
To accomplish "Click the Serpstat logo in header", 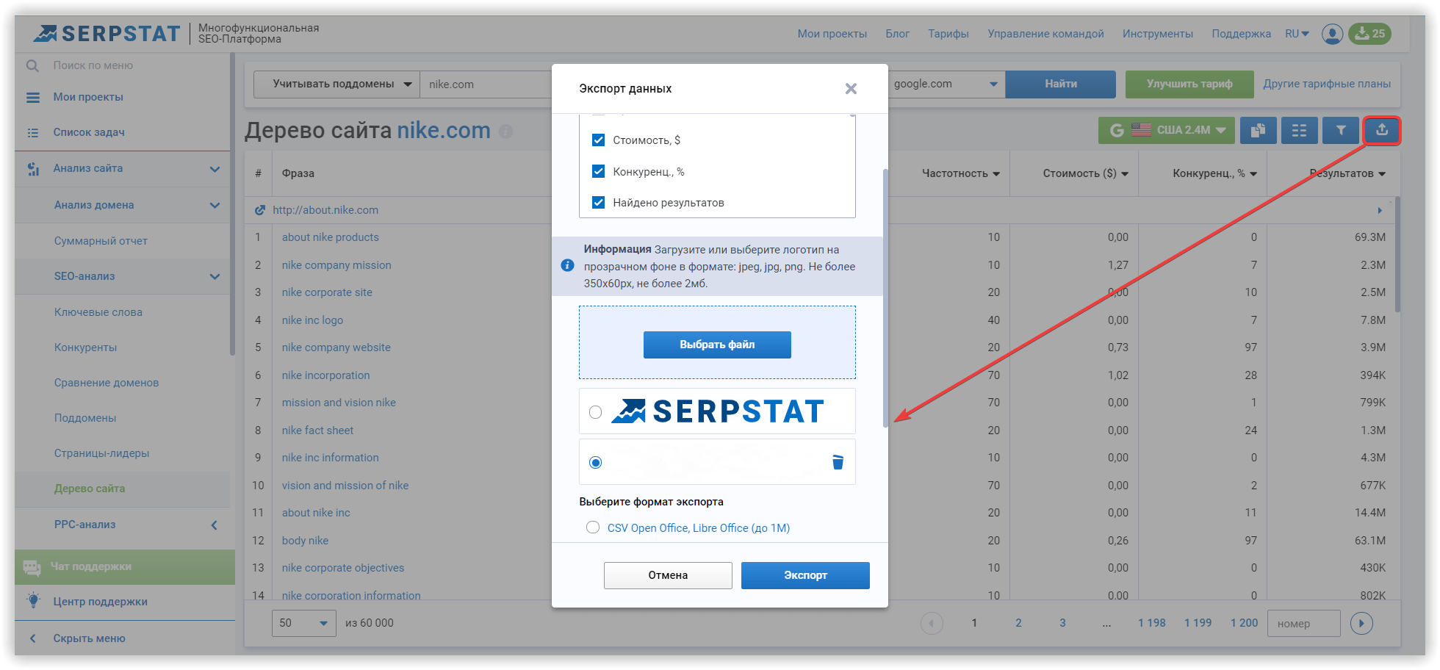I will (x=107, y=34).
